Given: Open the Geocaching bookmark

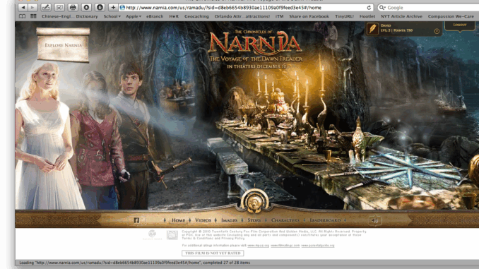Looking at the screenshot, I should click(x=196, y=16).
